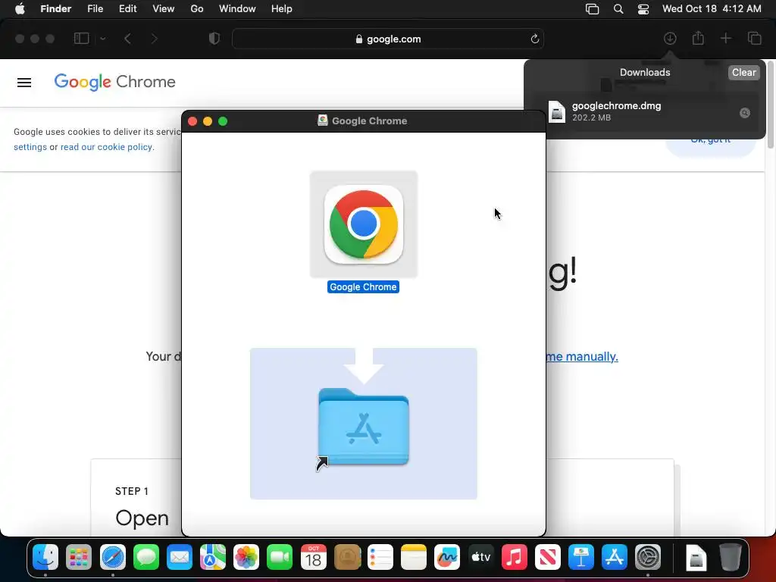Click the date and time in menu bar
Image resolution: width=776 pixels, height=582 pixels.
pyautogui.click(x=712, y=9)
